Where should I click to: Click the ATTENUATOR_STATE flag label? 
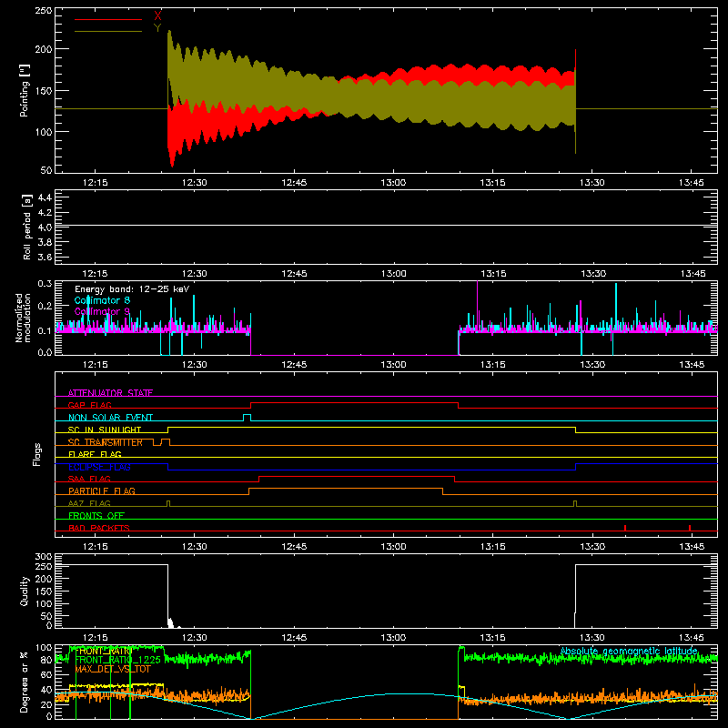click(110, 393)
